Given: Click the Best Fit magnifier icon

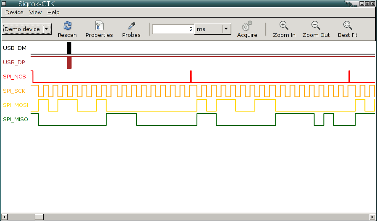Looking at the screenshot, I should coord(348,25).
